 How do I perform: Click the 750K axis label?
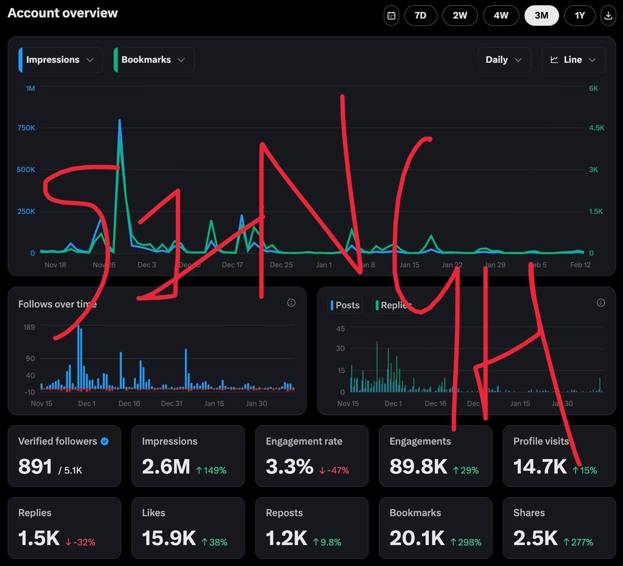click(26, 128)
